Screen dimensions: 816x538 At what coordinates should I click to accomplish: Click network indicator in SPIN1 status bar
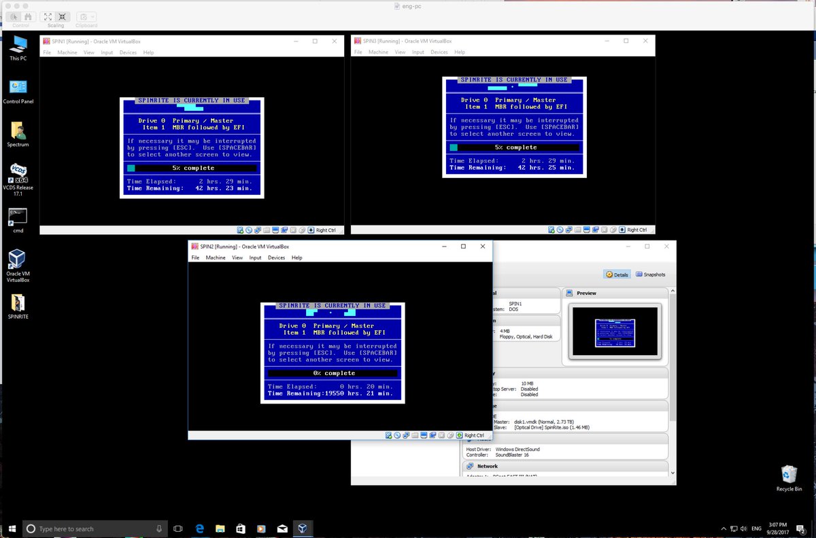(x=258, y=230)
